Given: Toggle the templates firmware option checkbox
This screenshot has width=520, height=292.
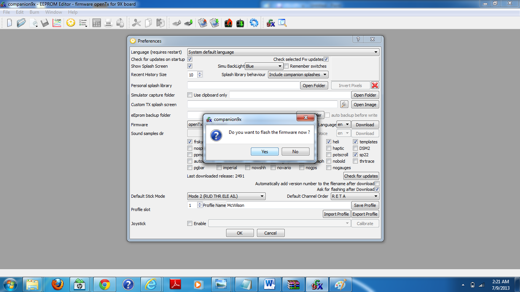Looking at the screenshot, I should point(355,142).
